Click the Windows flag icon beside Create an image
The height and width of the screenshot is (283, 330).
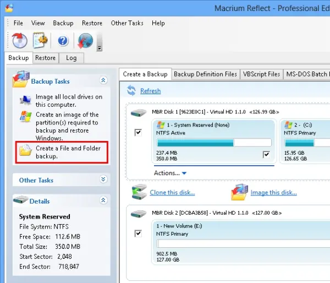(x=26, y=116)
